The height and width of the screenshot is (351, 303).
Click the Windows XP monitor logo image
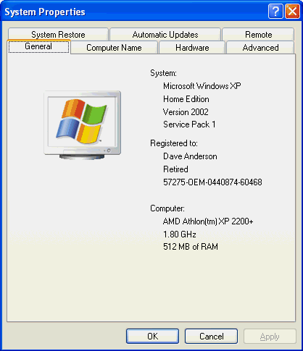pyautogui.click(x=83, y=125)
